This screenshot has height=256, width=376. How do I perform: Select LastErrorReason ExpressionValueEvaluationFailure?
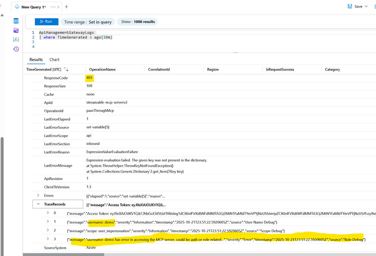[x=112, y=152]
